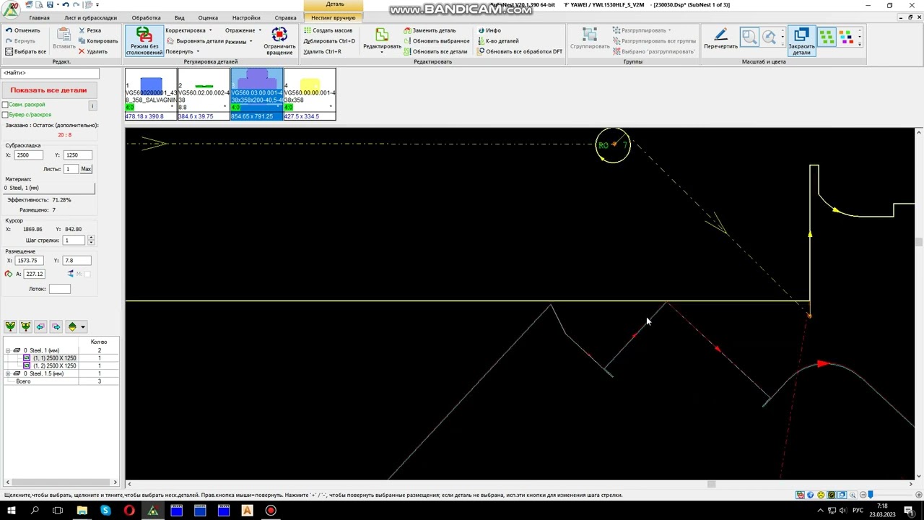The width and height of the screenshot is (924, 520).
Task: Select yellow part thumbnail 4 VG560.00.00.001
Action: (310, 94)
